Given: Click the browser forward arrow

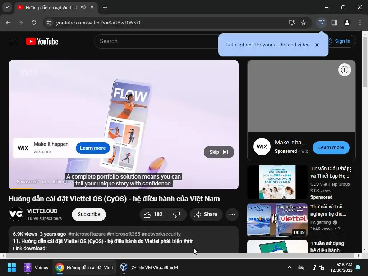Looking at the screenshot, I should point(20,23).
